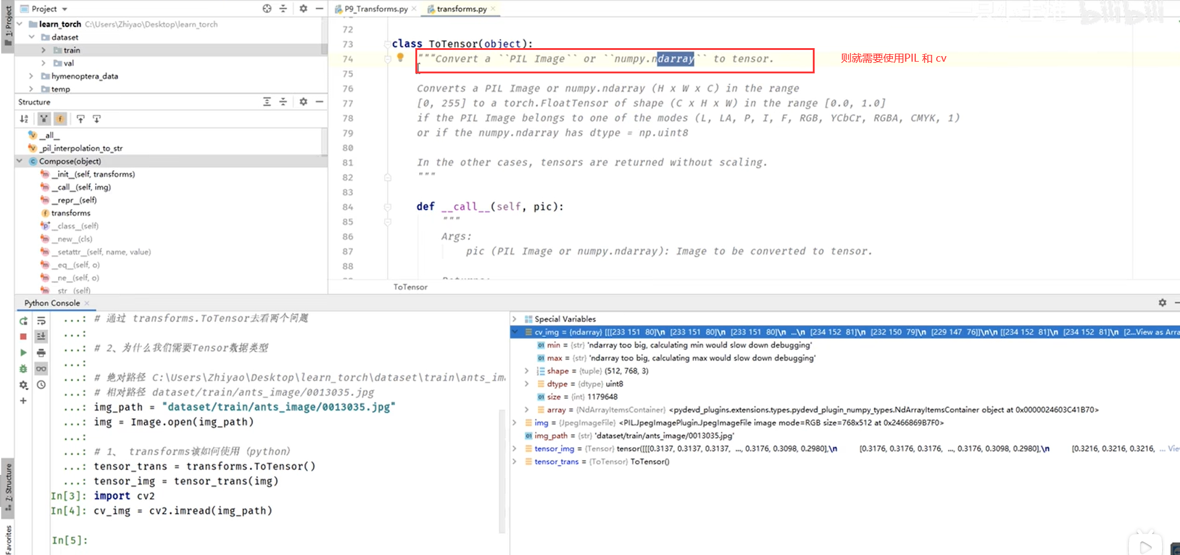Attach the debugger with the bug icon
Viewport: 1180px width, 555px height.
[x=23, y=369]
